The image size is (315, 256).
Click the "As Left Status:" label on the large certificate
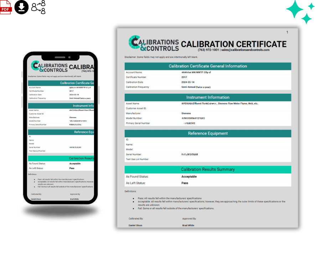tap(136, 183)
